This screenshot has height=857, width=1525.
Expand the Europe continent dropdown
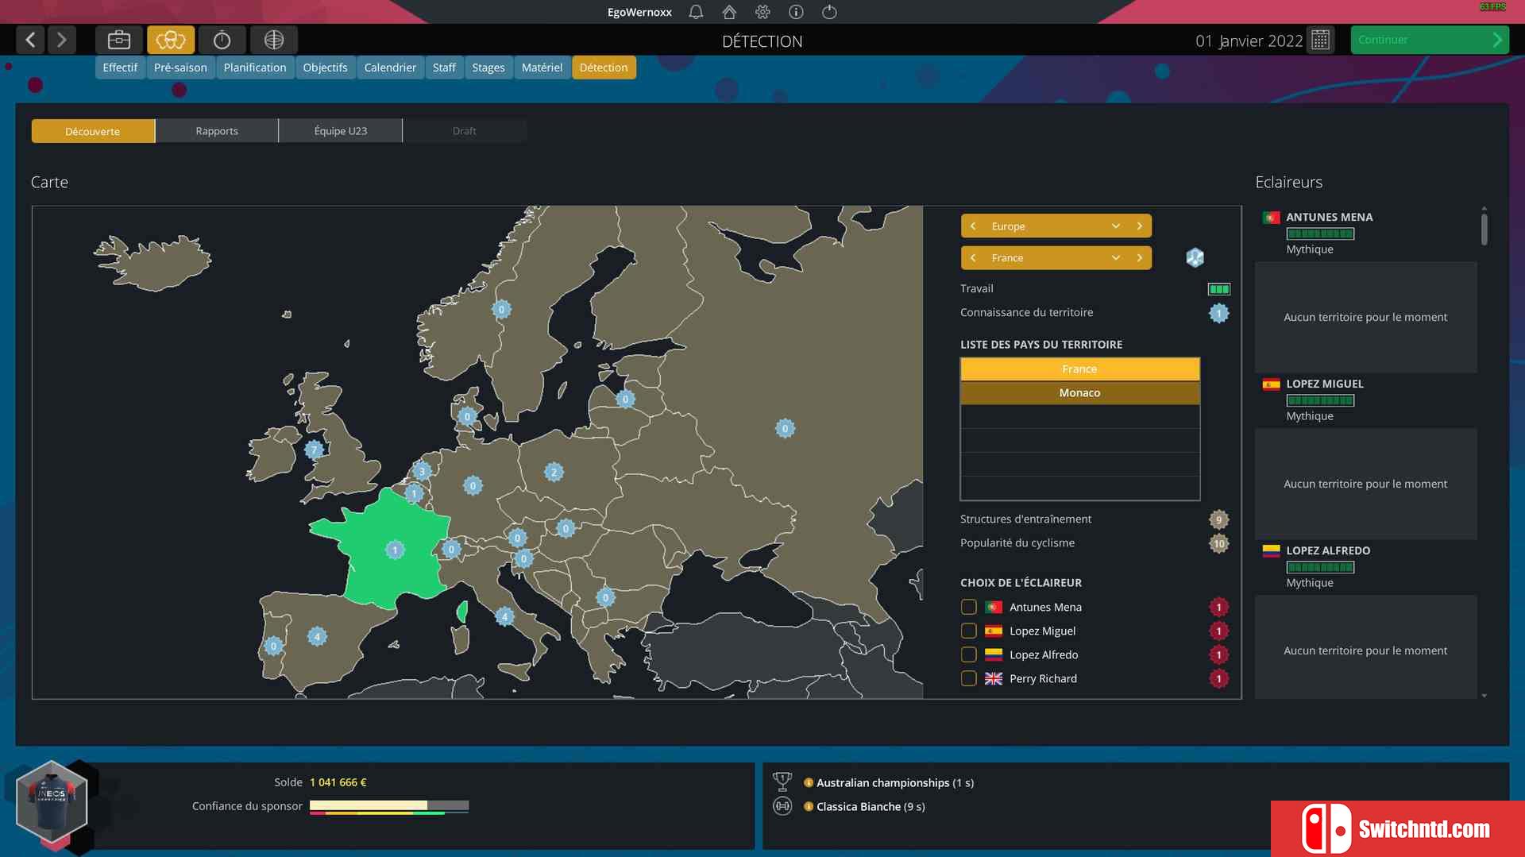coord(1115,226)
